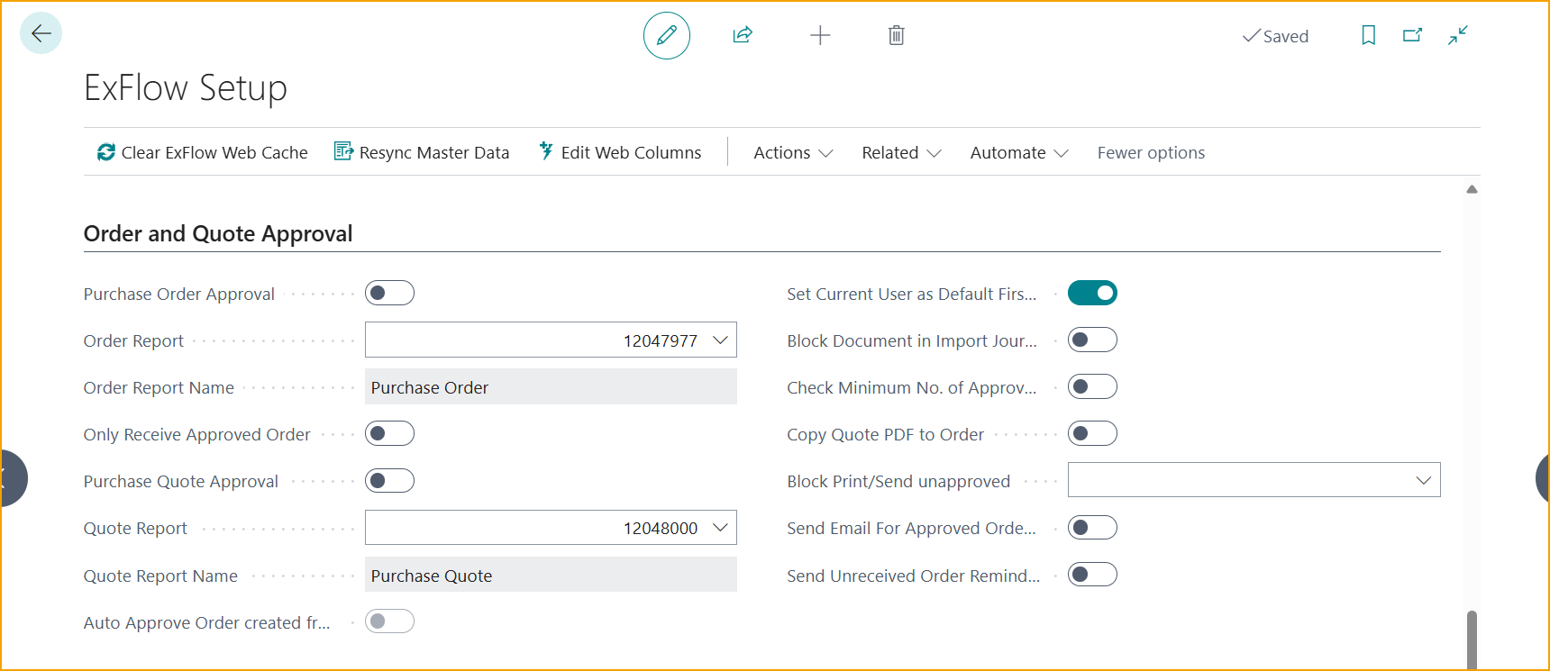The image size is (1550, 671).
Task: Go back with the arrow button
Action: [x=41, y=34]
